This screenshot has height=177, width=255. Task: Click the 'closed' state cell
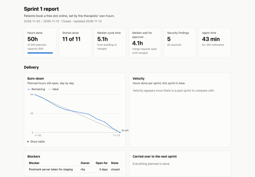[115, 169]
